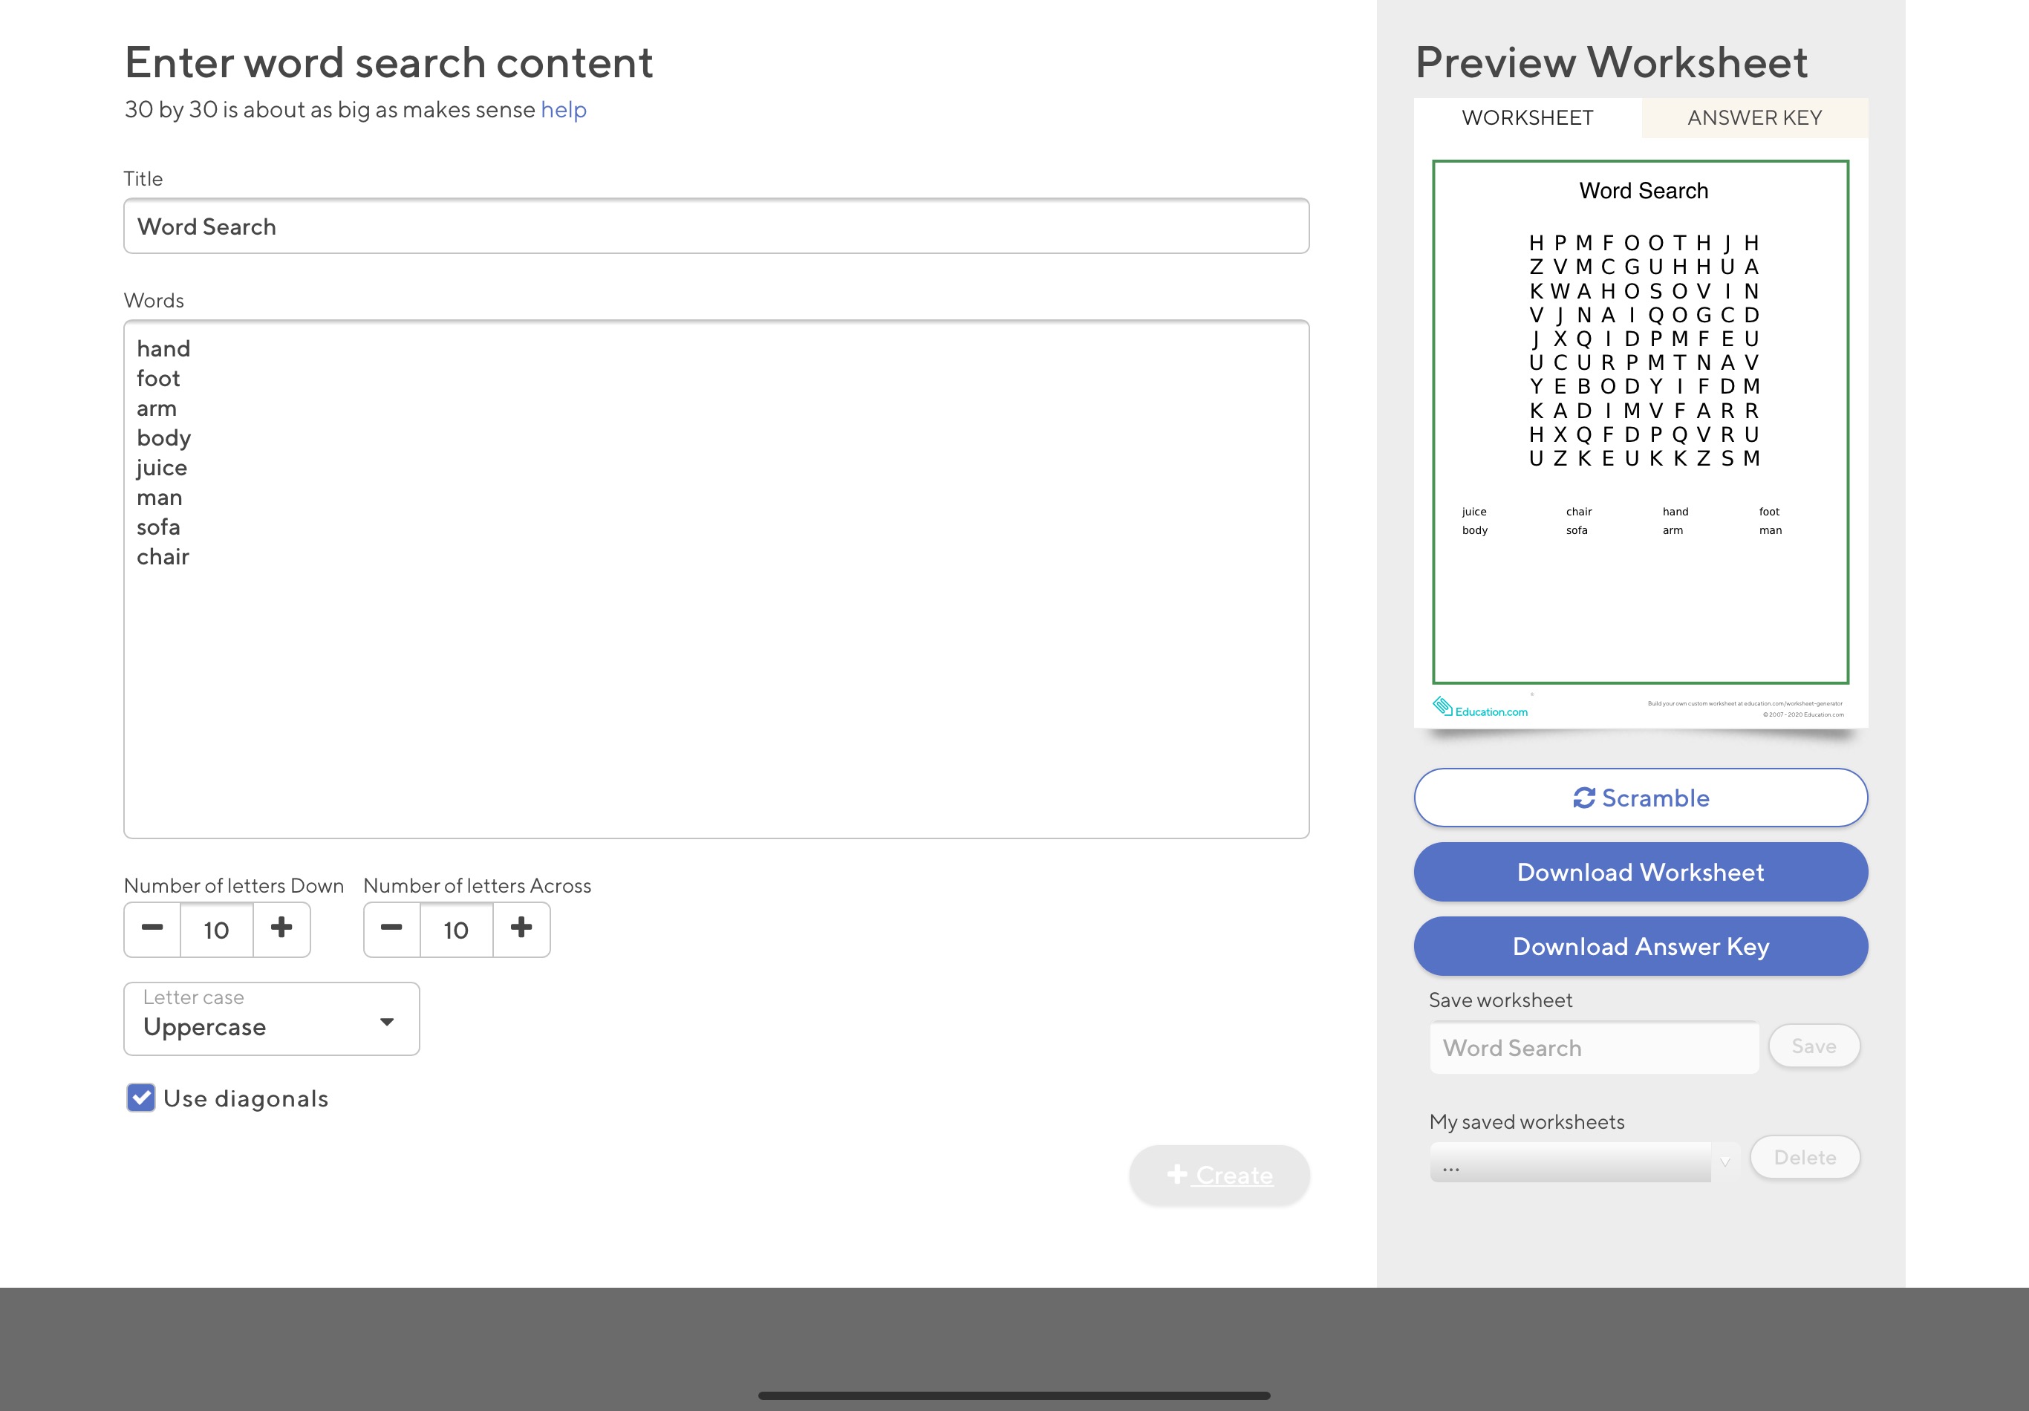Screen dimensions: 2029x1411
Task: Click the worksheet preview thumbnail
Action: click(1640, 433)
